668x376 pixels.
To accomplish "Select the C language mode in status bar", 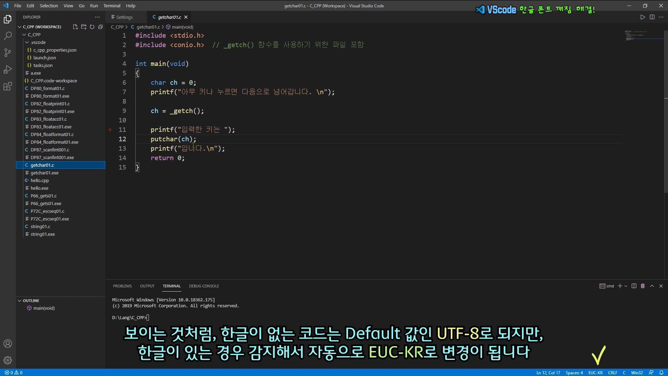I will 624,373.
